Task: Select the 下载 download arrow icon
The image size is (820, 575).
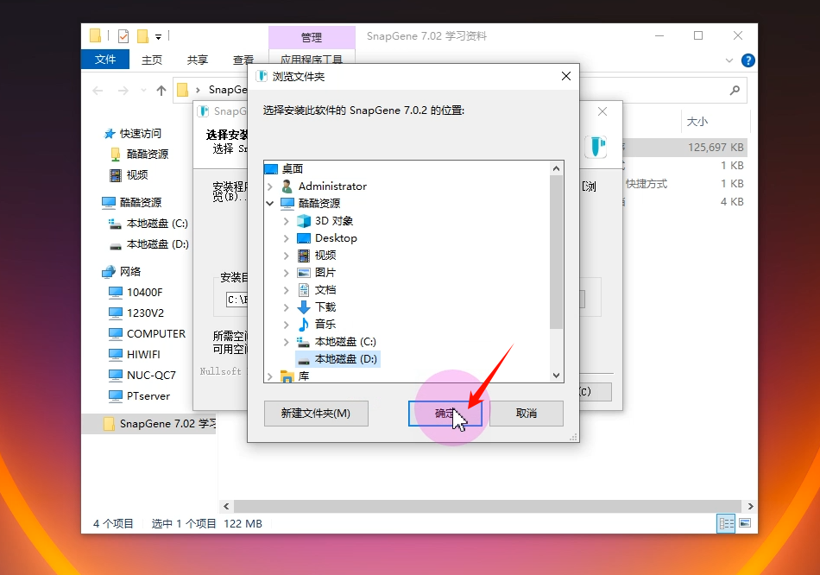Action: (304, 307)
